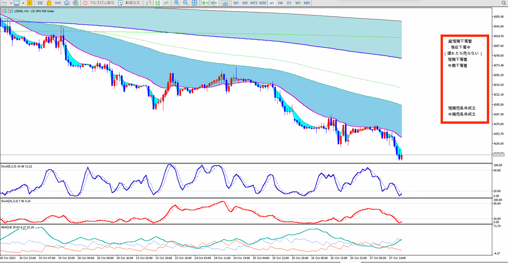508x263 pixels.
Task: Switch chart to candlestick display
Action: tap(157, 3)
